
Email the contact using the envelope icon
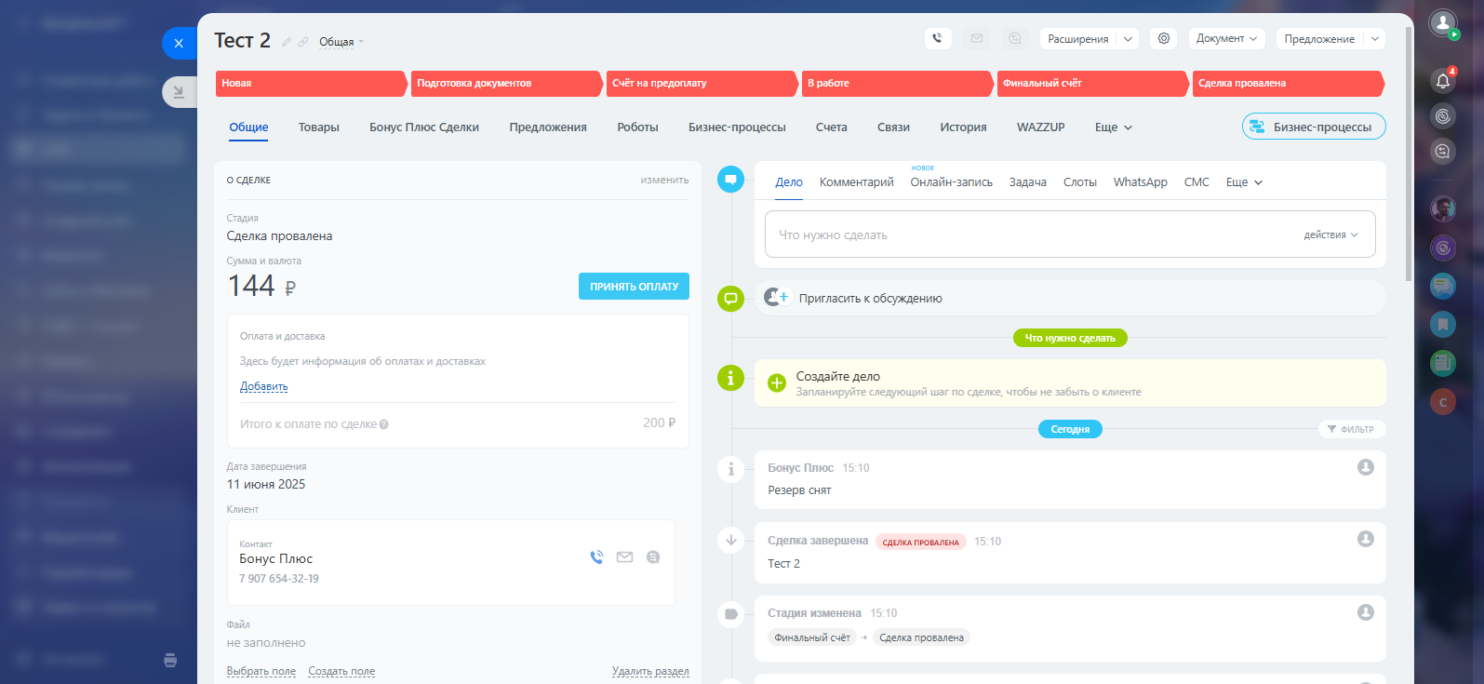coord(624,557)
